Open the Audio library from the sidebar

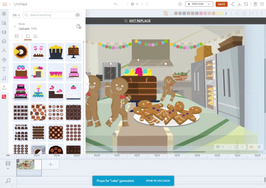click(x=4, y=78)
